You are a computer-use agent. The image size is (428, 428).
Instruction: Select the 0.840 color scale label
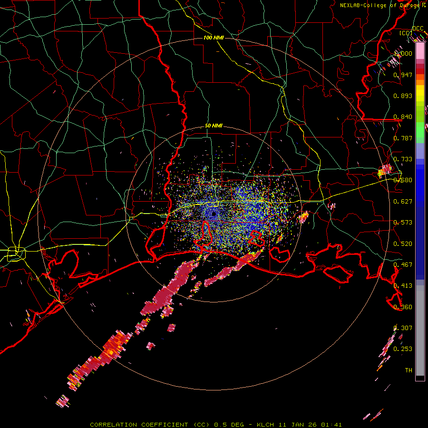point(403,117)
